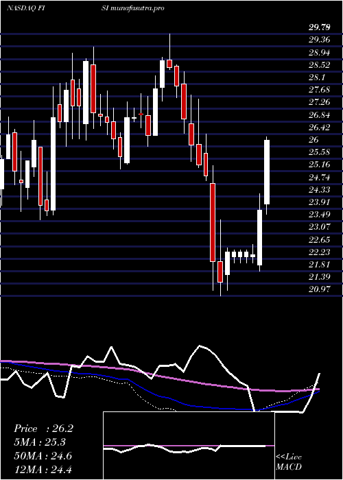Click the NASDAQ FI ticker title

click(25, 8)
